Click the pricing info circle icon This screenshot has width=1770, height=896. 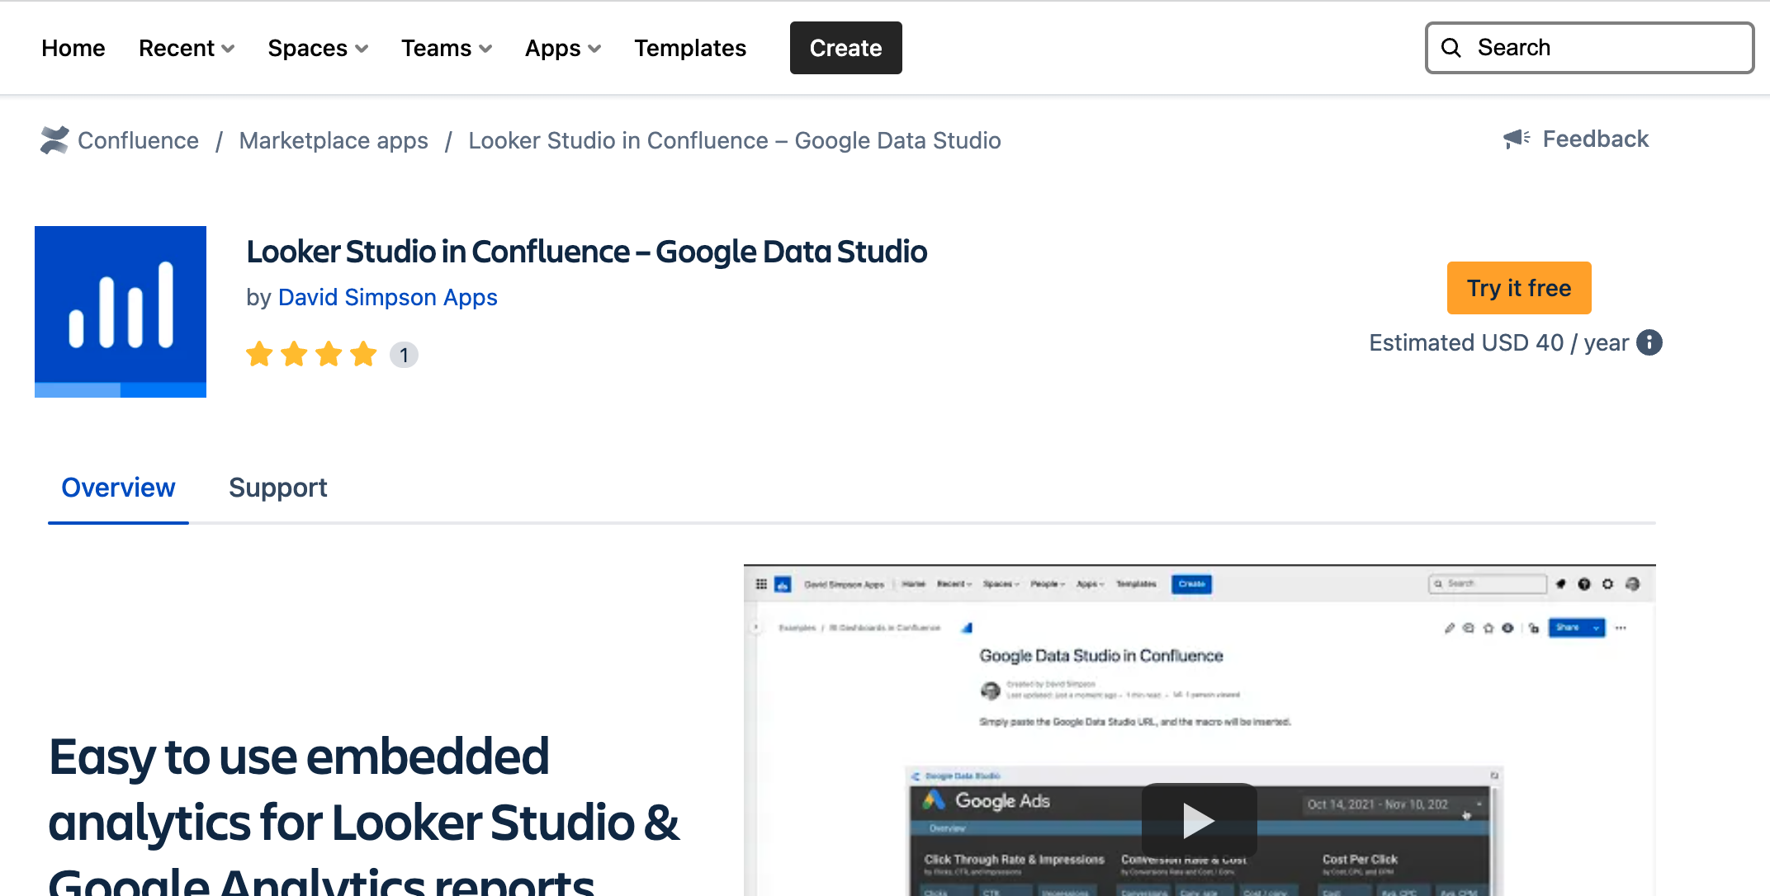pyautogui.click(x=1649, y=342)
